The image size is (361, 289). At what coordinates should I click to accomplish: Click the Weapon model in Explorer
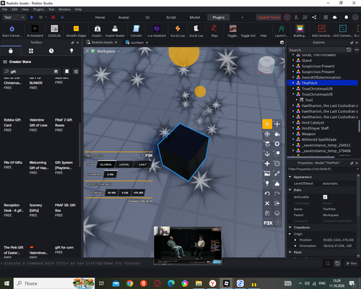(x=308, y=134)
